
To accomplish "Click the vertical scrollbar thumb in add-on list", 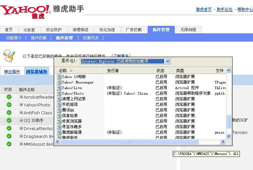I will click(x=228, y=122).
